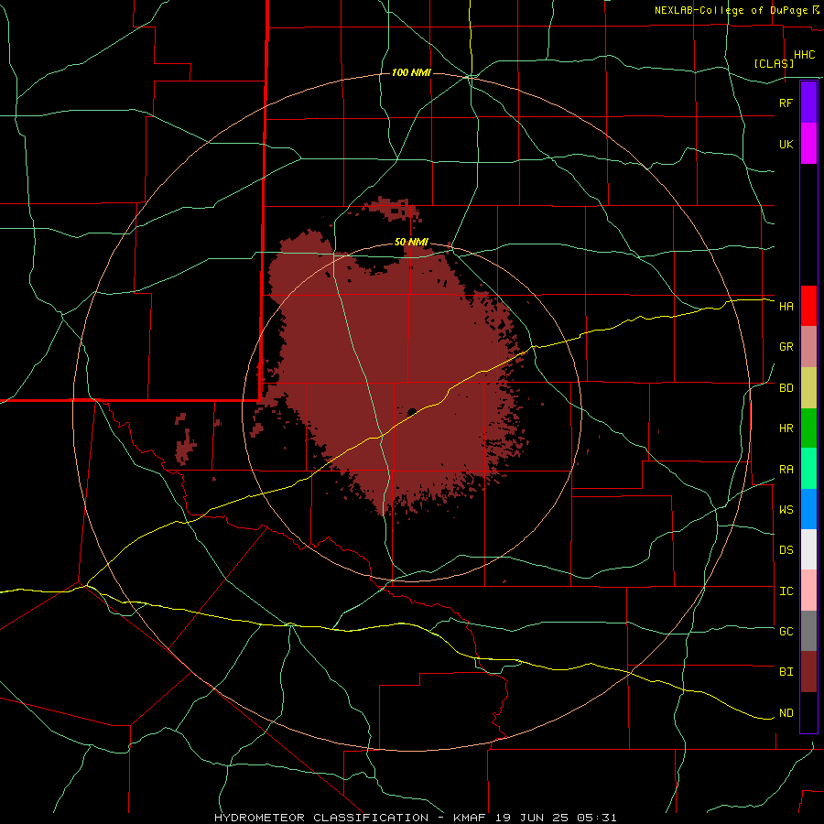
Task: Click the UK magenta legend swatch
Action: pos(808,144)
